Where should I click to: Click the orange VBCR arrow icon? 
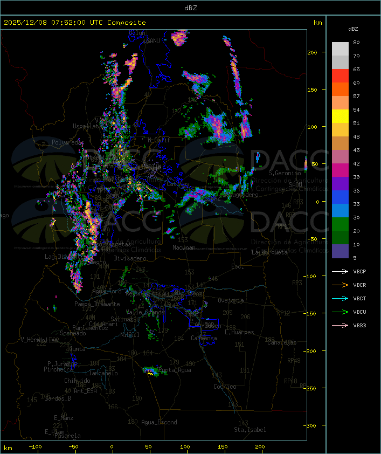tap(340, 285)
